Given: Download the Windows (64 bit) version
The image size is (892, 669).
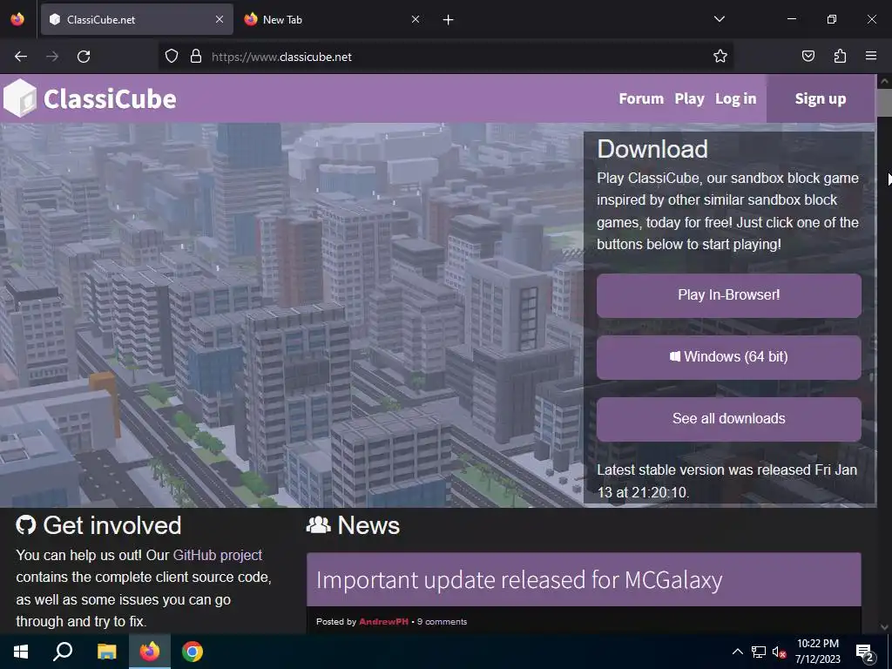Looking at the screenshot, I should 729,357.
